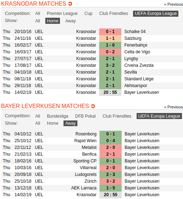Open Previous link in Krasnodar section
Screen dimensions: 183x199
point(173,4)
